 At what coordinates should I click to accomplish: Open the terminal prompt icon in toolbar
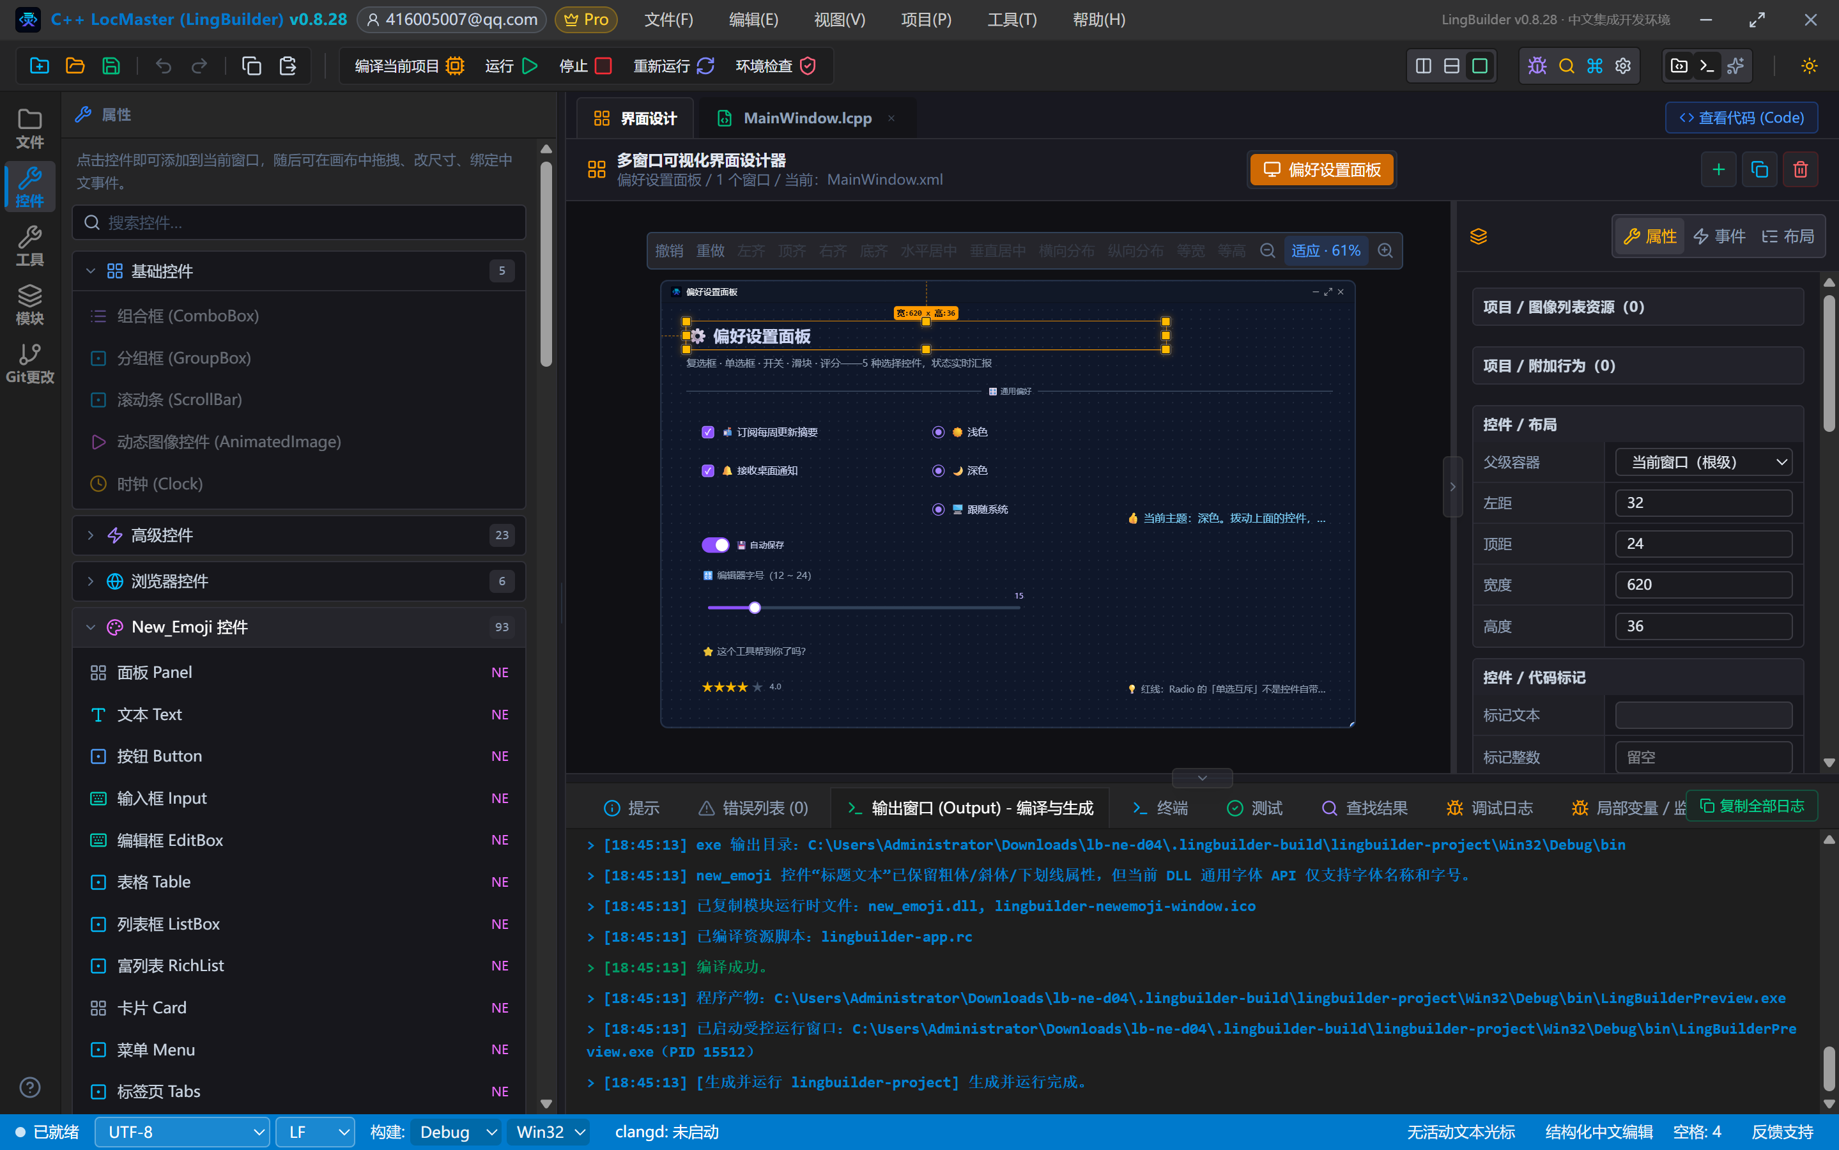point(1707,66)
